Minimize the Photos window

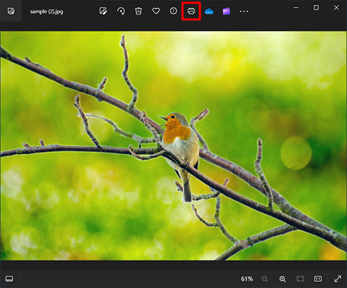296,8
